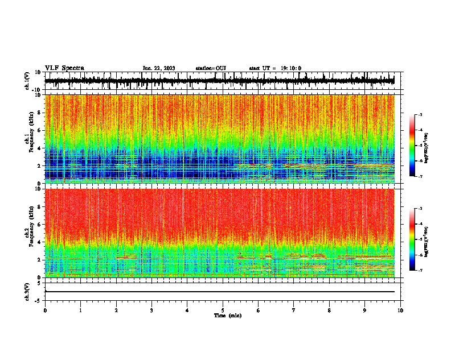The width and height of the screenshot is (451, 348).
Task: Click the ch.1 voltage waveform trace
Action: coord(219,81)
